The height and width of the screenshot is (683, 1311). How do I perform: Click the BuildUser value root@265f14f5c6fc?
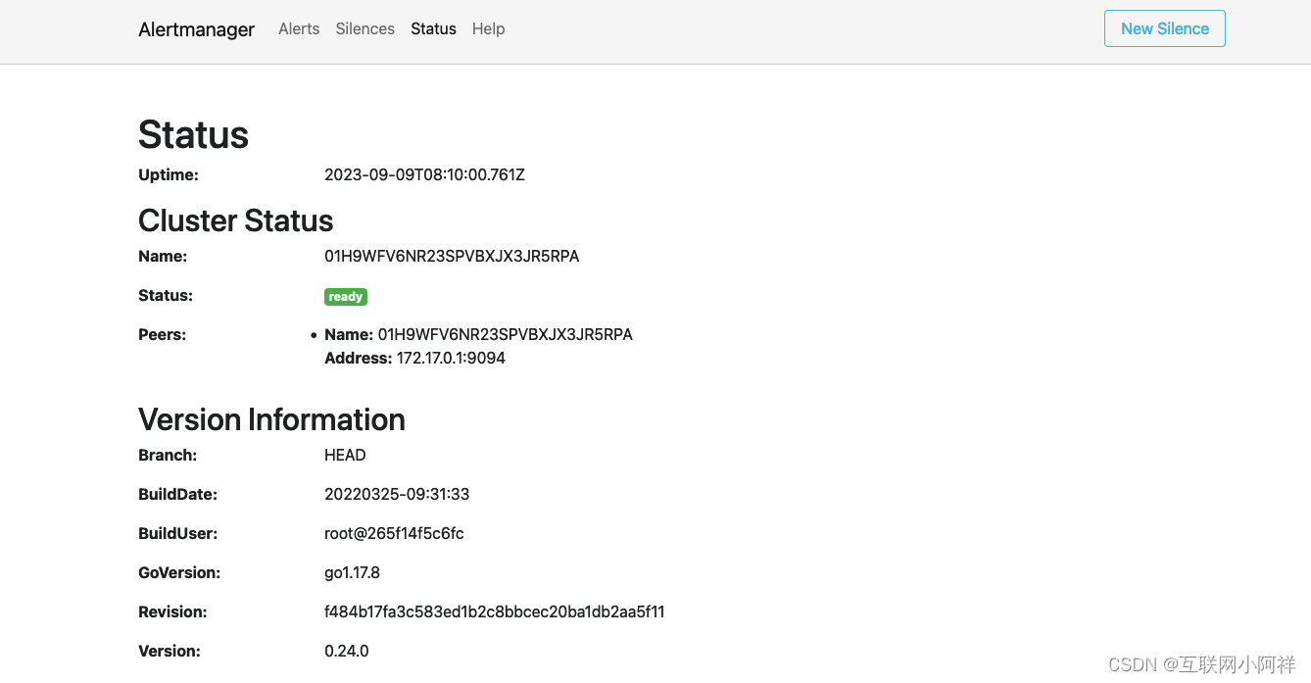[x=394, y=534]
